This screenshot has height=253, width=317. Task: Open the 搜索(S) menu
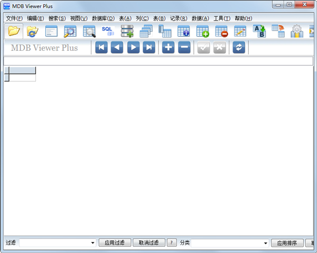[x=57, y=18]
